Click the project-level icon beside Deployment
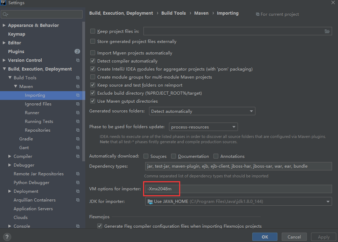 78,191
